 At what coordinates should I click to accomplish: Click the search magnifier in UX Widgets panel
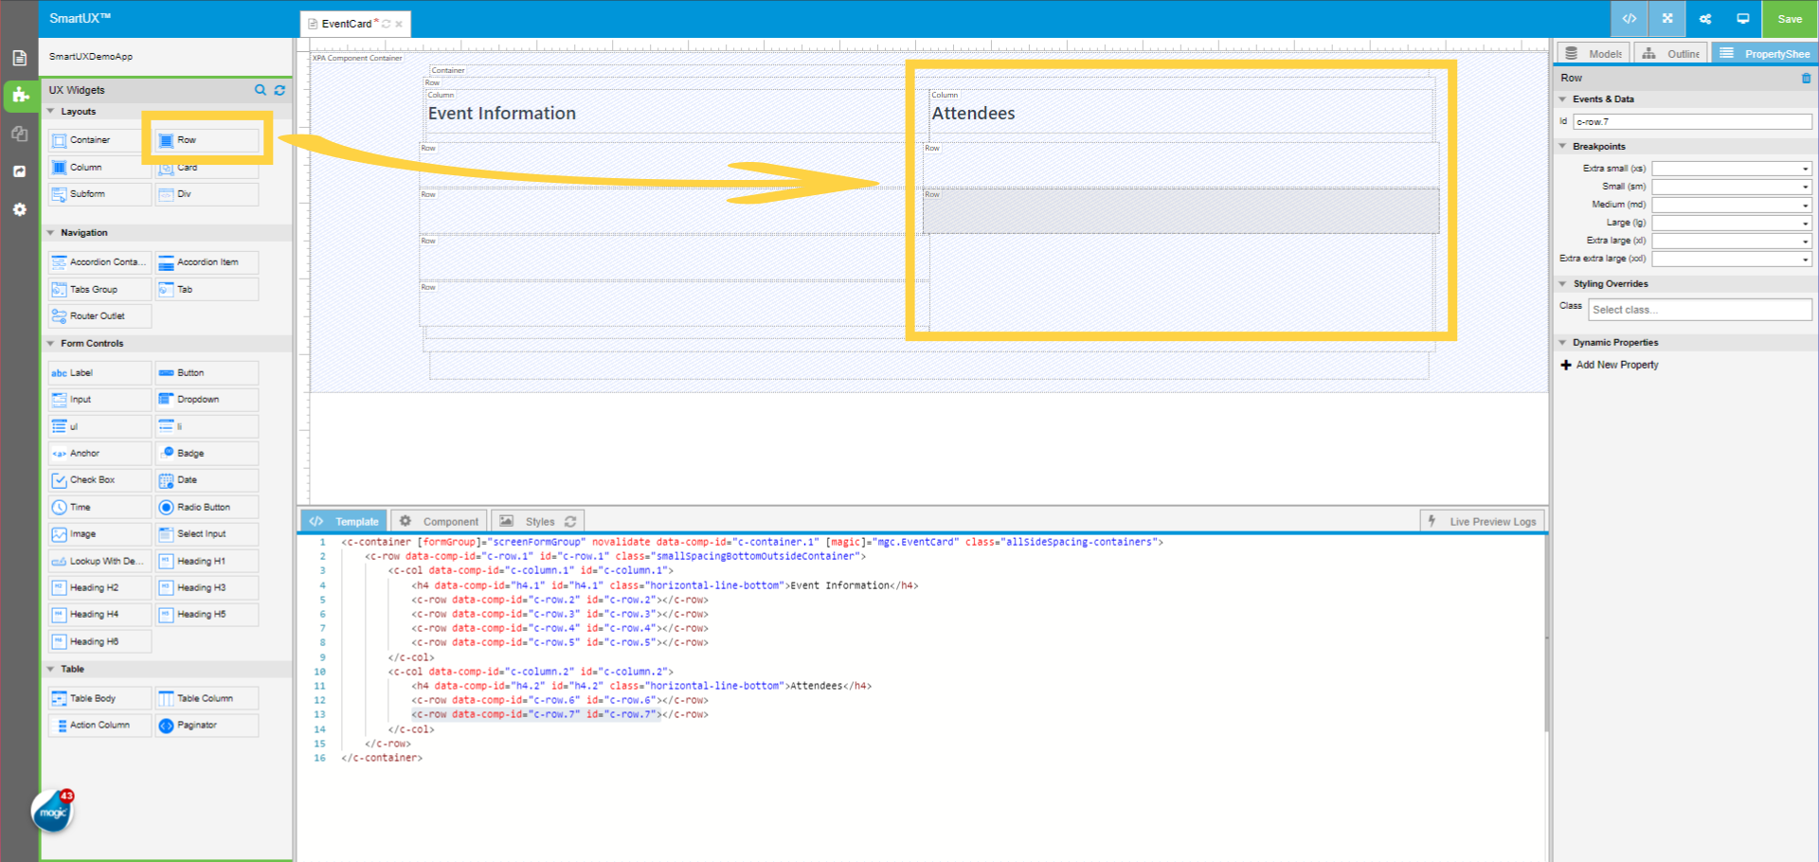(261, 90)
